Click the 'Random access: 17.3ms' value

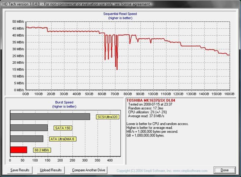coord(146,108)
